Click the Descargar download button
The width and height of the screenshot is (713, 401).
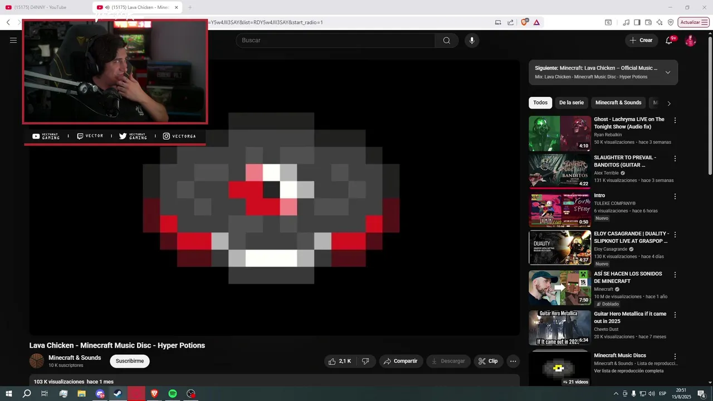448,361
